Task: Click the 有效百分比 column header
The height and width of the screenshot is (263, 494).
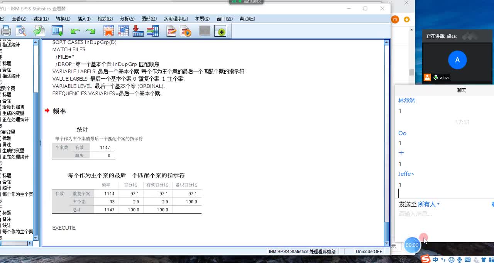Action: pos(157,185)
